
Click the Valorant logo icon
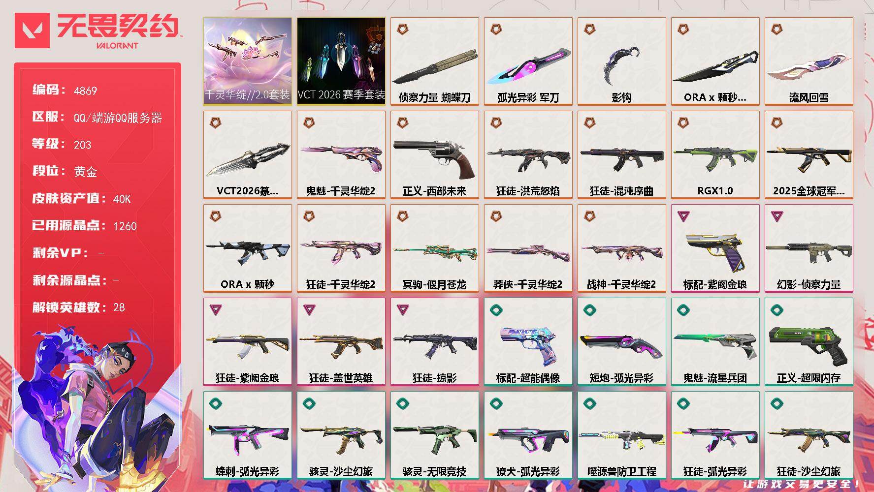point(32,31)
